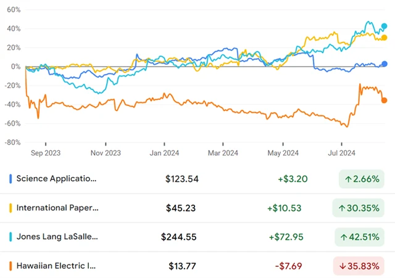Open the Jones Lang LaSalle stock row
This screenshot has height=278, width=395.
pyautogui.click(x=57, y=237)
